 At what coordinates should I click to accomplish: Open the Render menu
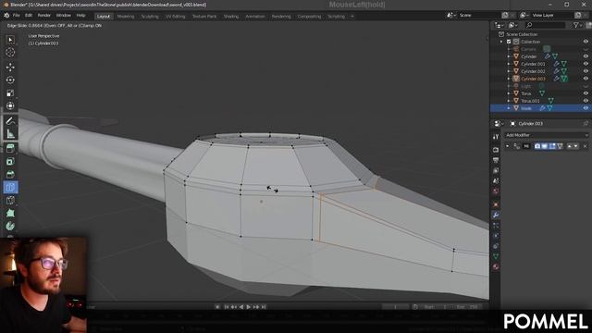(x=44, y=16)
